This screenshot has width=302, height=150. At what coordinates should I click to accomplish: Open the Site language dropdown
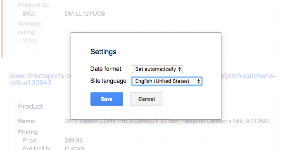click(167, 81)
